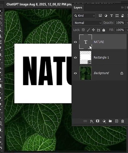Lock all padlock icon in Lock row

point(104,30)
